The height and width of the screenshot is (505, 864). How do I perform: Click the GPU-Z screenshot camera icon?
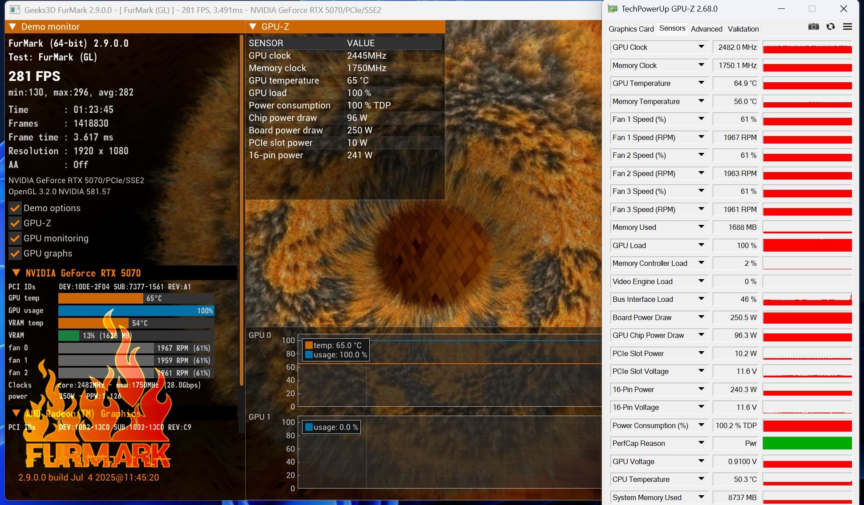[813, 27]
